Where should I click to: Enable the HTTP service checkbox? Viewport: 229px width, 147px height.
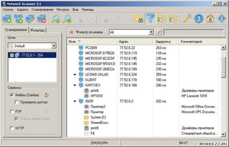pyautogui.click(x=12, y=128)
